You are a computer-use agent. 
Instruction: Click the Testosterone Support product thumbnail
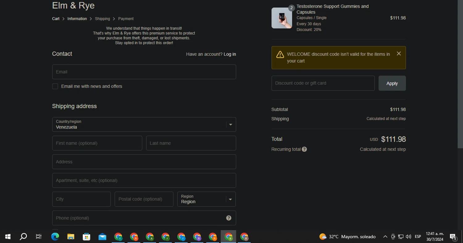(x=282, y=18)
